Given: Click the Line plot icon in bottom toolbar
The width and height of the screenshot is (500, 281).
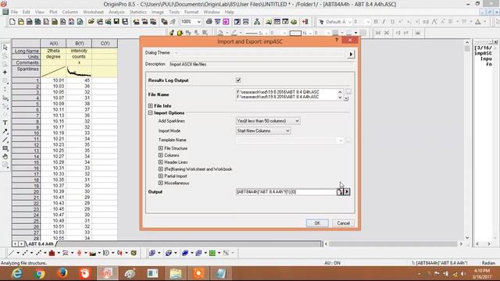Looking at the screenshot, I should [11, 253].
